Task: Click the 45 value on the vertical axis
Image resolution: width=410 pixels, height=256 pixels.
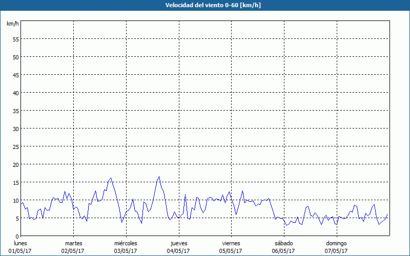Action: point(15,75)
